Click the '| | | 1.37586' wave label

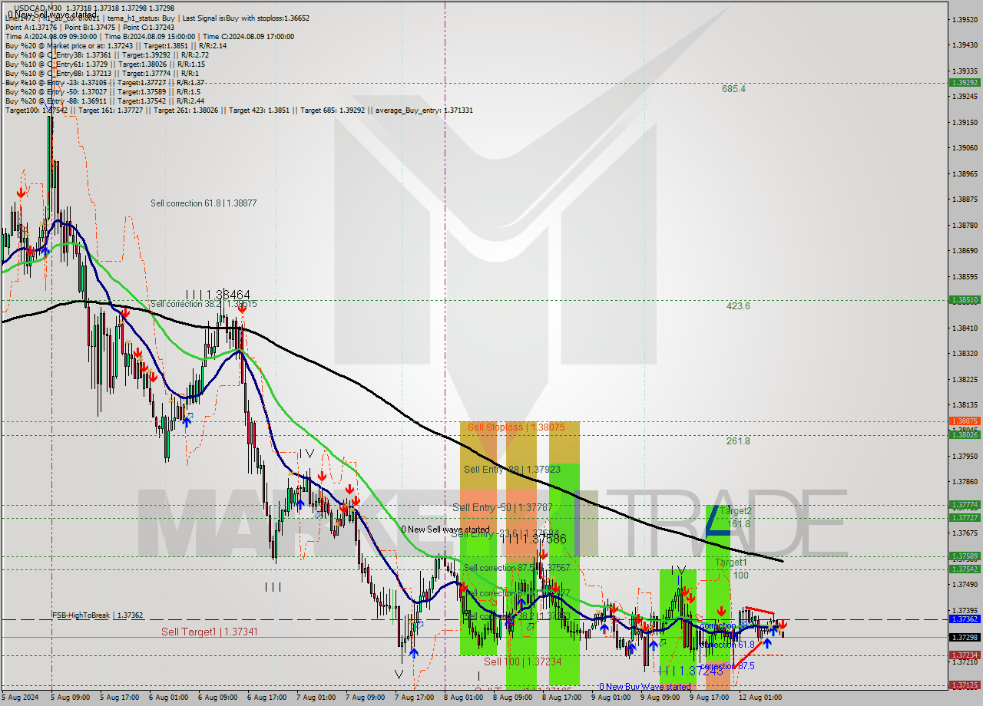pyautogui.click(x=533, y=539)
